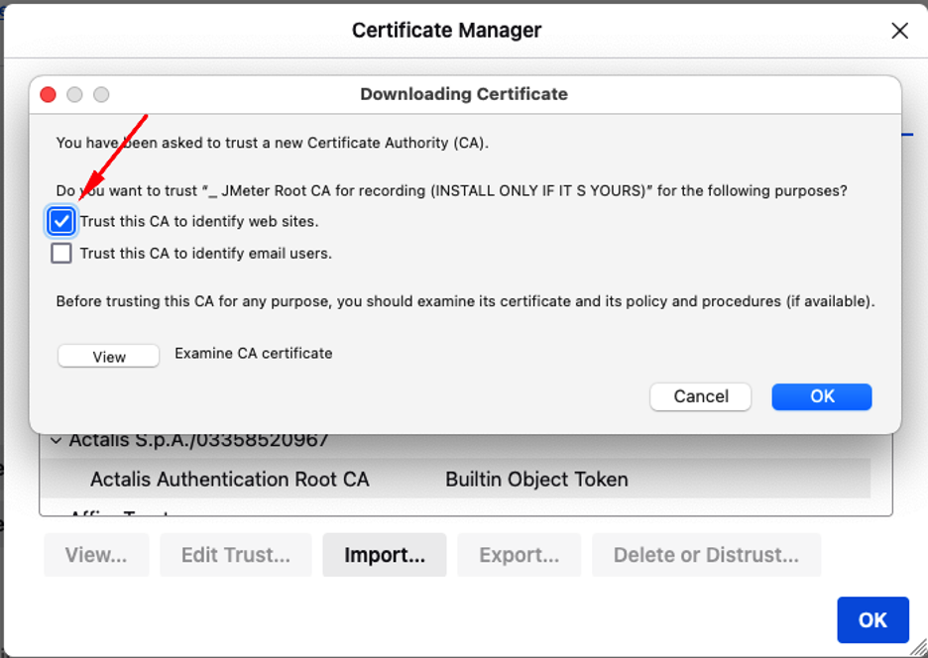Click Edit Trust... in Certificate Manager
This screenshot has width=928, height=658.
[x=236, y=555]
